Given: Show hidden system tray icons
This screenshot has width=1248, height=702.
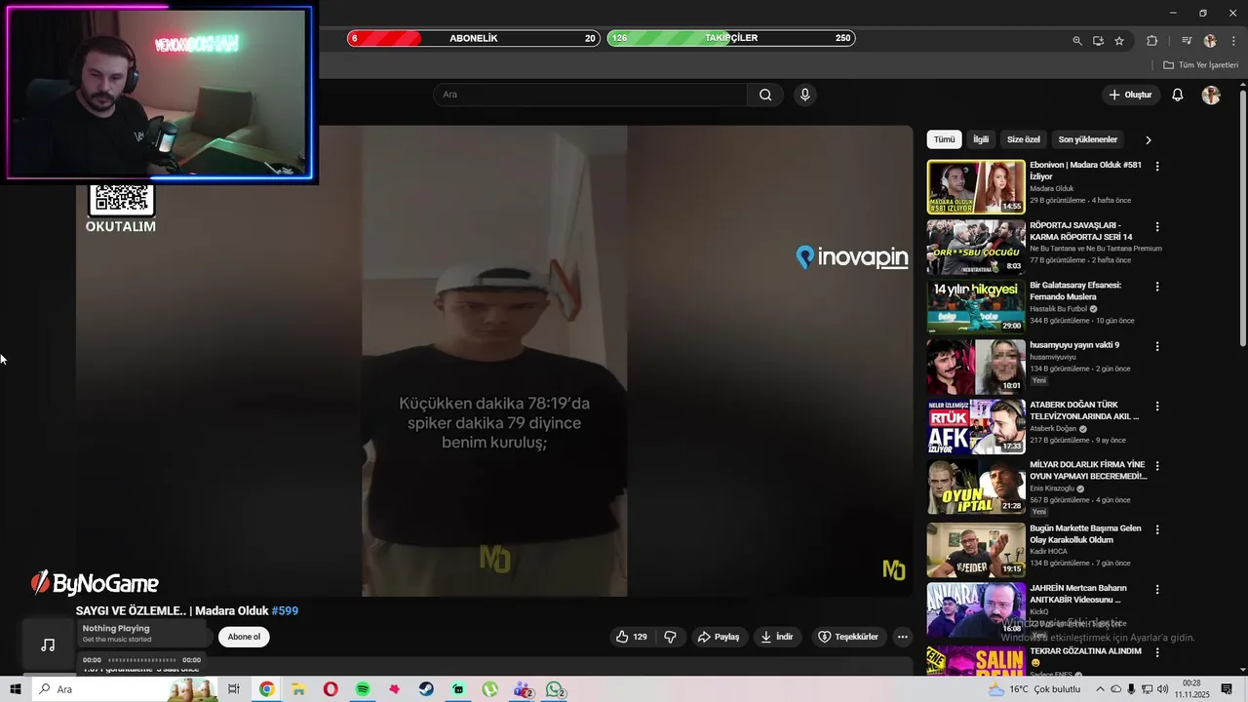Looking at the screenshot, I should click(x=1100, y=689).
